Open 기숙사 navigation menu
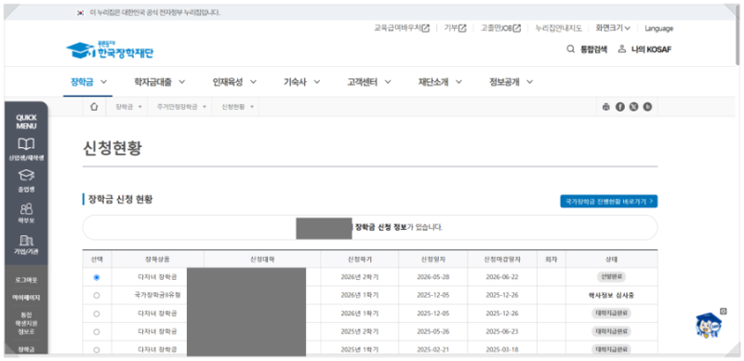This screenshot has height=361, width=744. point(301,82)
